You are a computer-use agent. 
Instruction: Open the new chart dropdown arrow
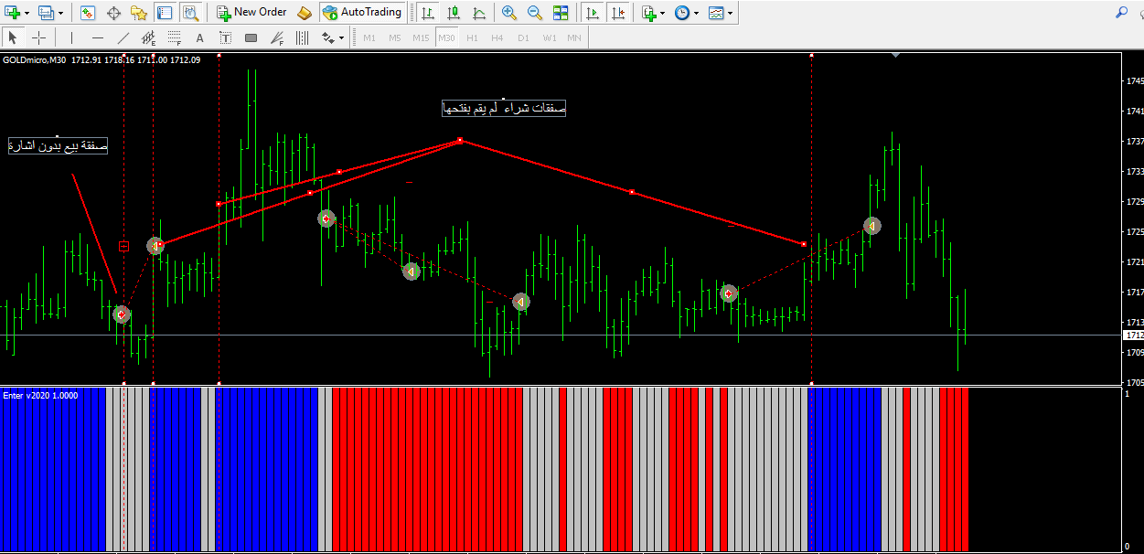point(27,13)
